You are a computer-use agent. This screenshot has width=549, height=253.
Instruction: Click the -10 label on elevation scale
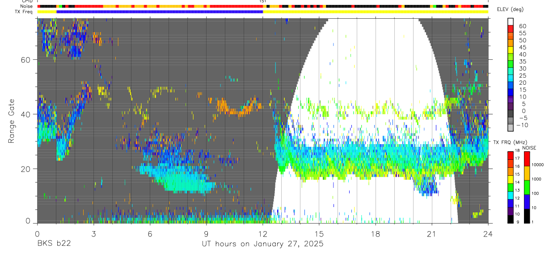[x=523, y=125]
